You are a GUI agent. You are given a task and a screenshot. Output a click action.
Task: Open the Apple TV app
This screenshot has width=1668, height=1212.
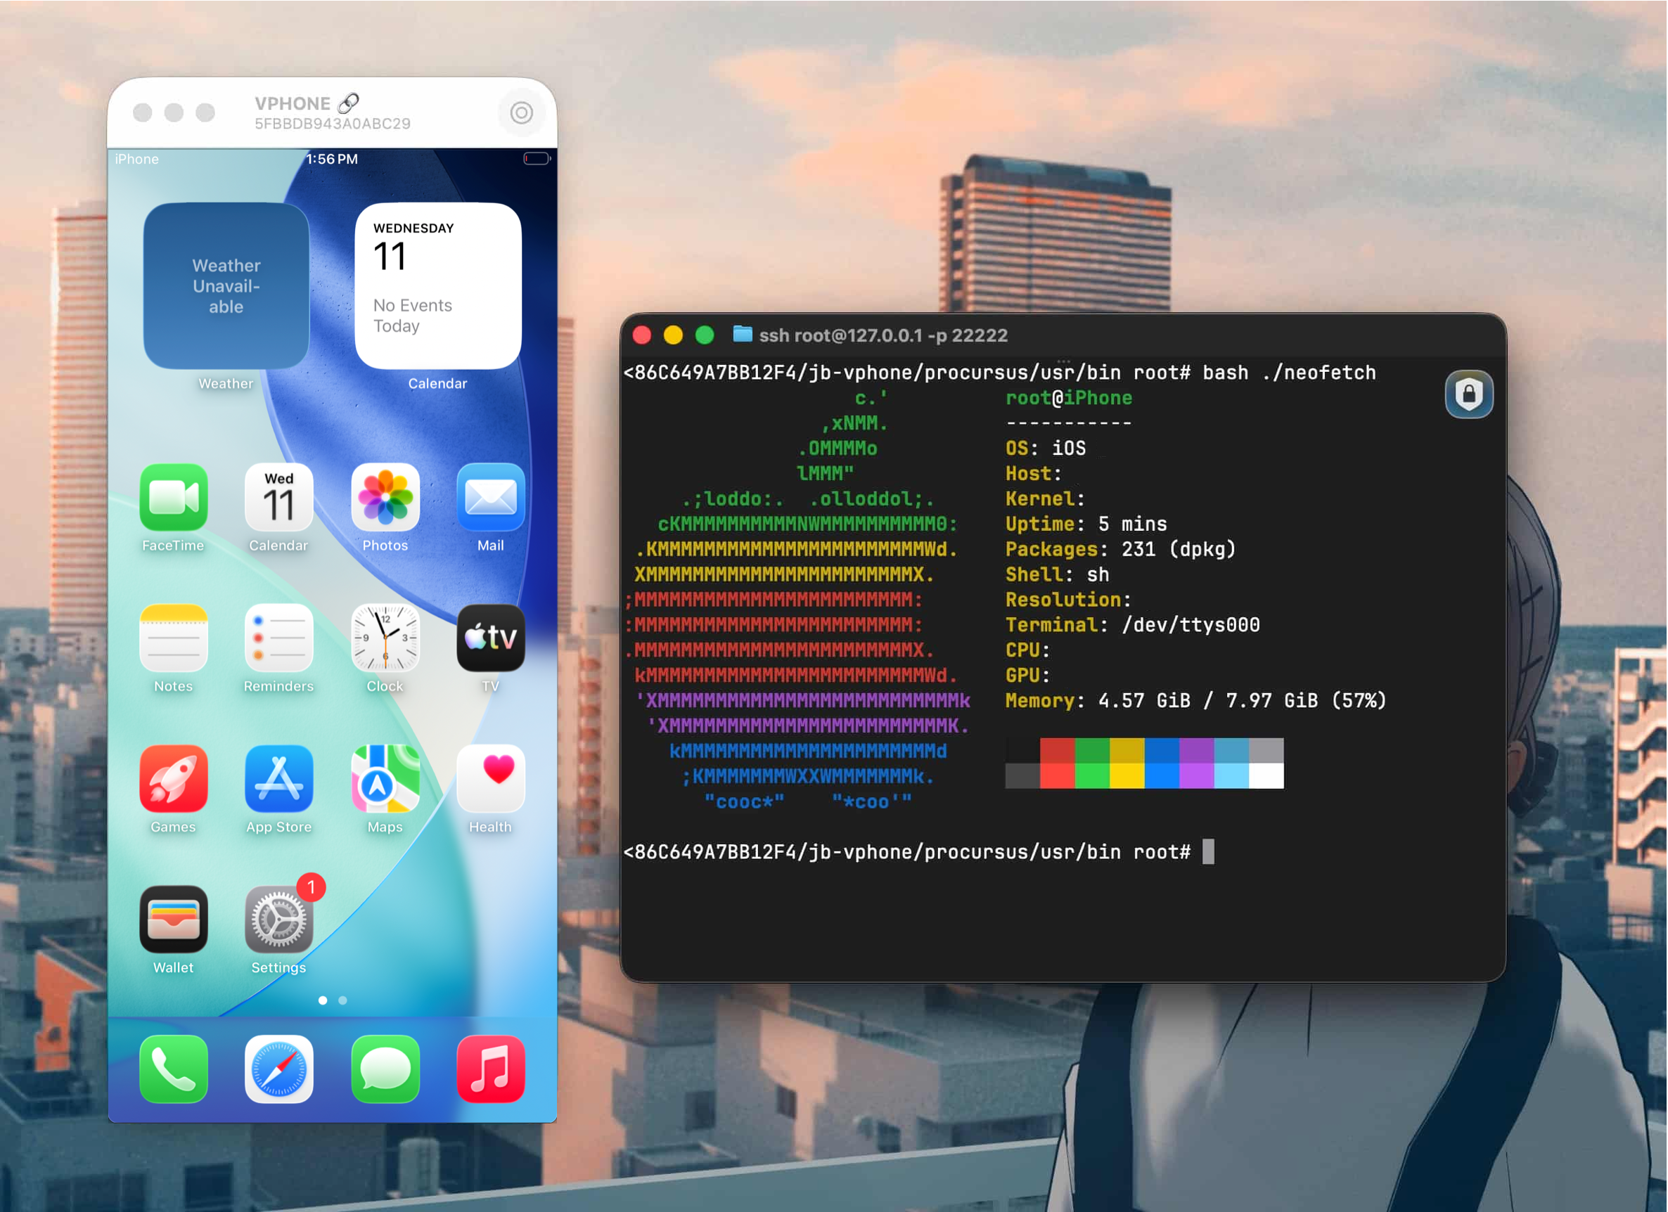coord(491,638)
